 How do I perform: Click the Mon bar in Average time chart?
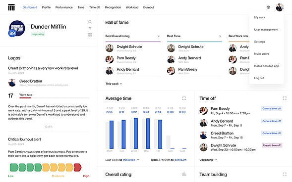point(112,135)
